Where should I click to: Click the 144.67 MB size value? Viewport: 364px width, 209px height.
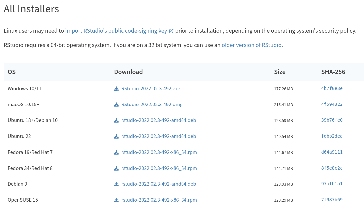coord(283,153)
